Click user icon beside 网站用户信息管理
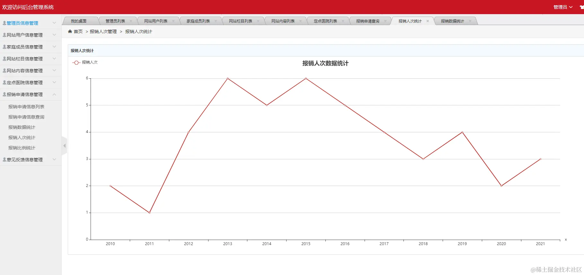 coord(4,35)
